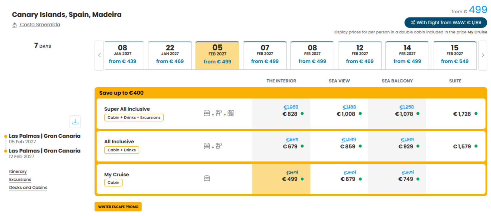Click the Cabin + Drinks tag
The width and height of the screenshot is (491, 216).
(122, 150)
